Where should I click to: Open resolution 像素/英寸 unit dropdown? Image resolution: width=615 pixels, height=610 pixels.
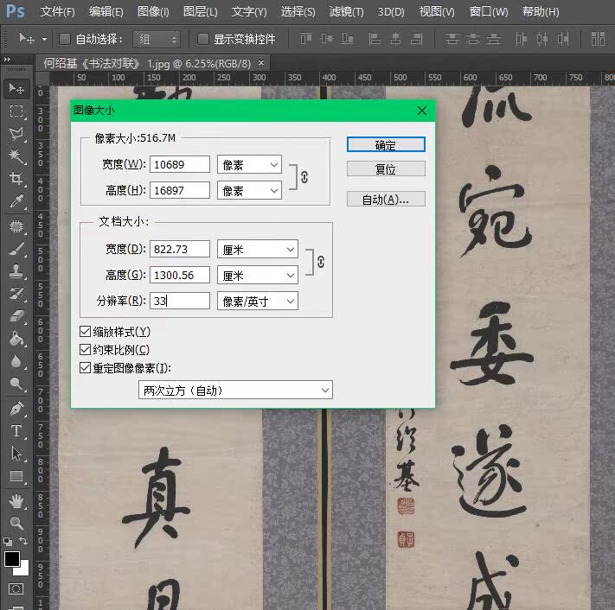(x=258, y=301)
